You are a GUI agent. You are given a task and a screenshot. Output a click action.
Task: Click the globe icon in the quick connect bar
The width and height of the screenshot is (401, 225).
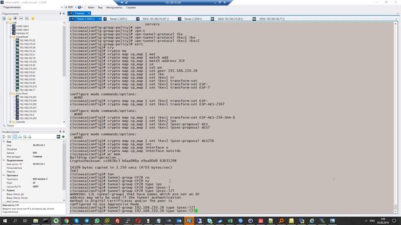point(80,7)
